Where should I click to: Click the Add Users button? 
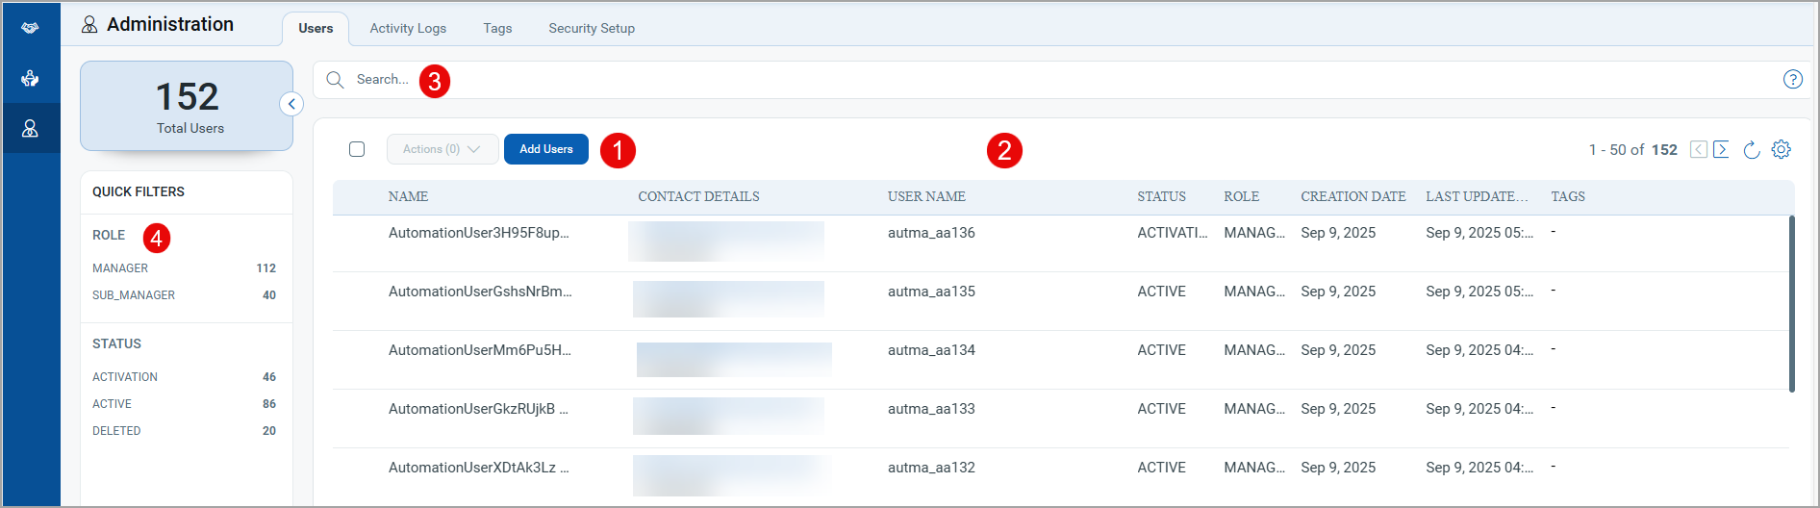click(x=546, y=149)
